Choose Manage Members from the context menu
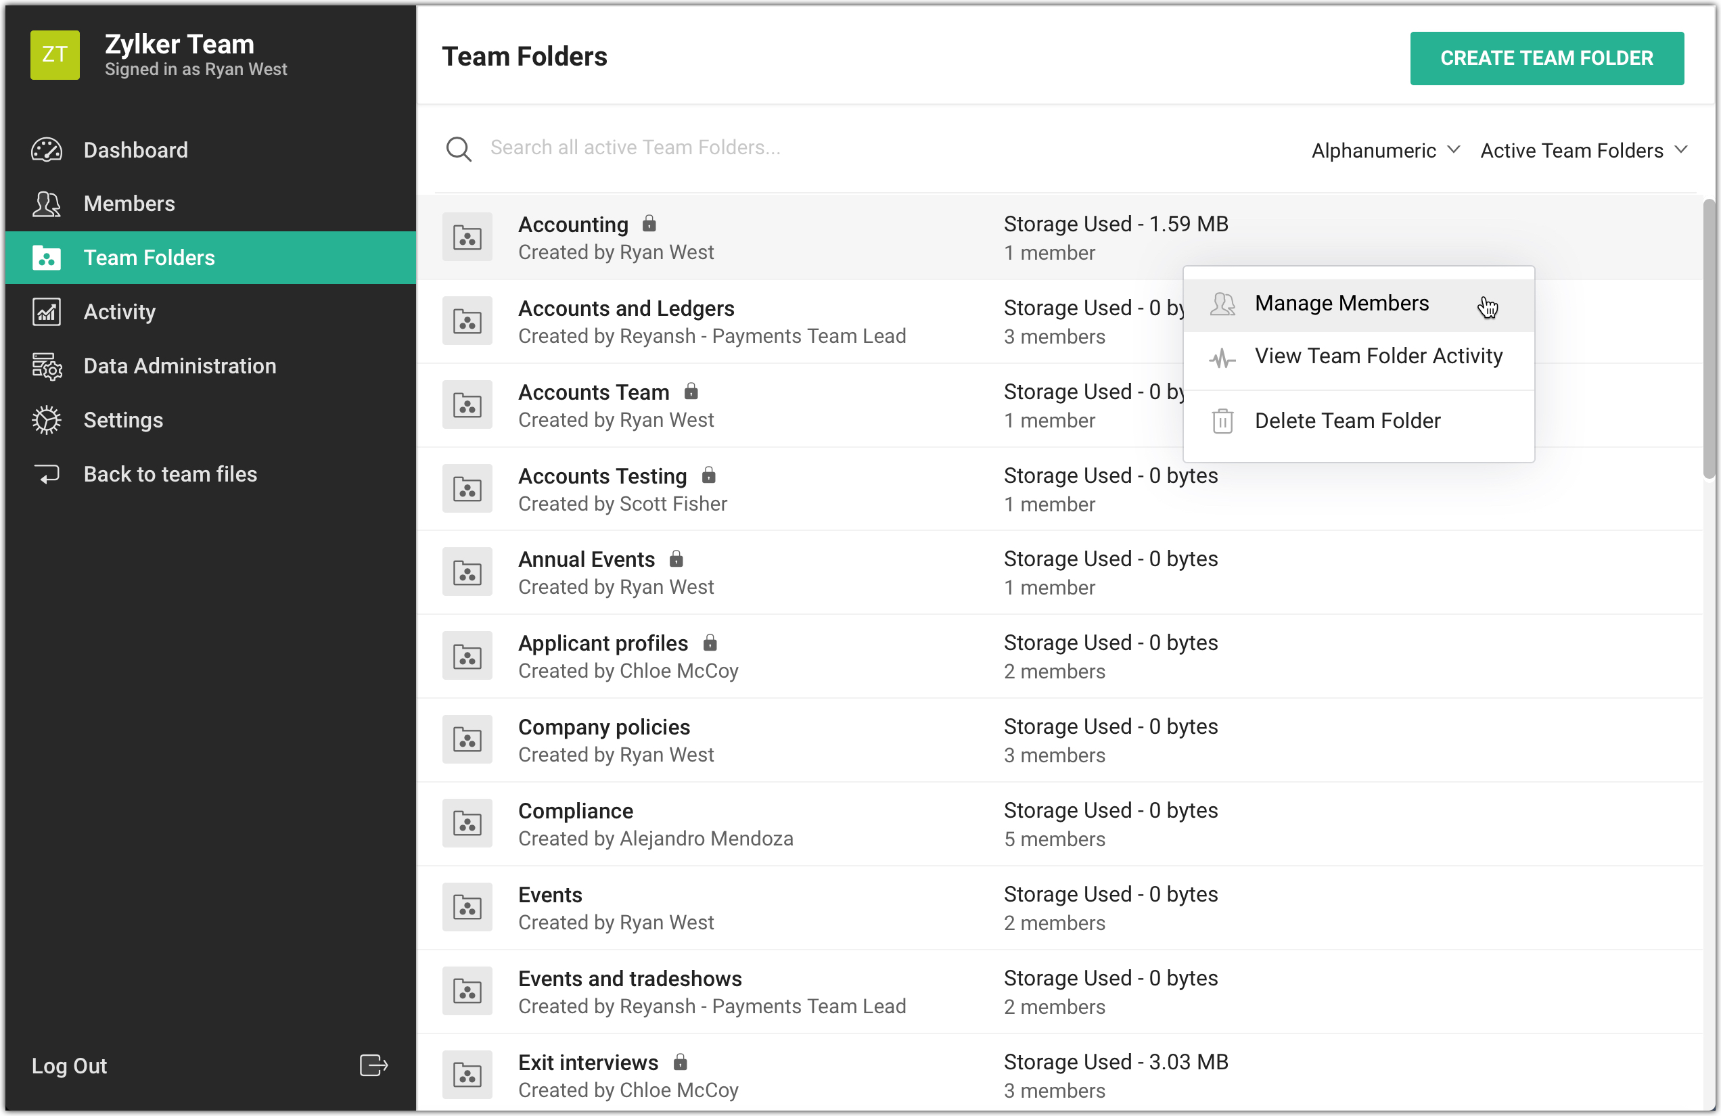1721x1116 pixels. coord(1341,304)
